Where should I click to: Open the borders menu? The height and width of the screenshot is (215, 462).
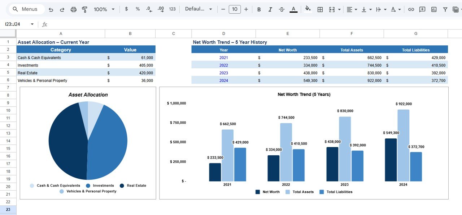pos(320,9)
